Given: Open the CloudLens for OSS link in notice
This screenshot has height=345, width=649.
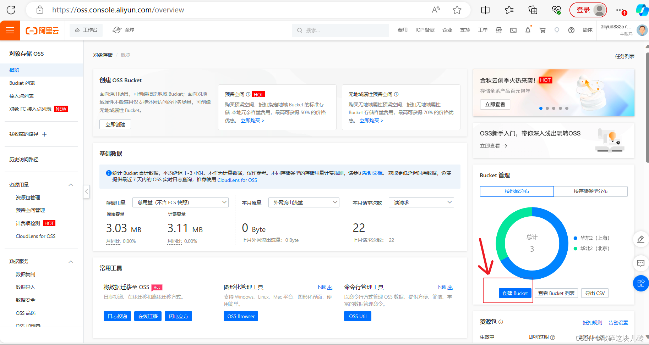Looking at the screenshot, I should tap(237, 180).
